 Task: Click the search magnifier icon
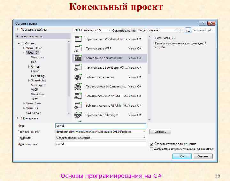[x=209, y=30]
